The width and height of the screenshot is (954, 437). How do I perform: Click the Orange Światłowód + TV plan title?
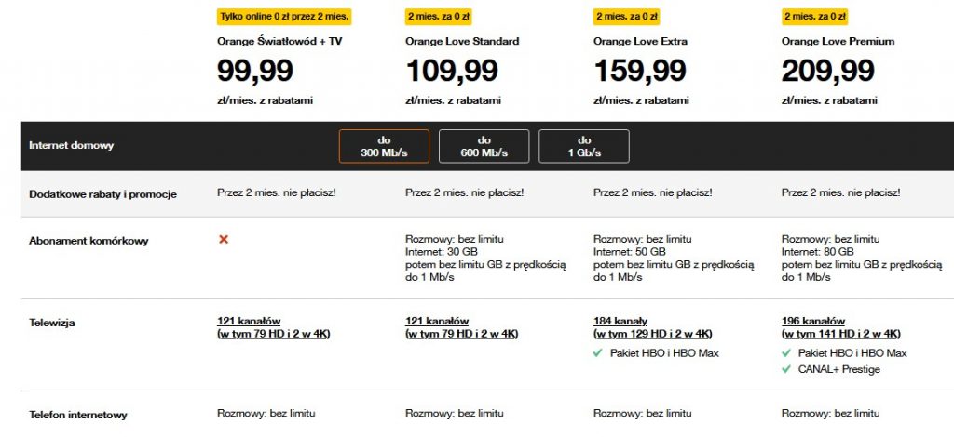tap(283, 42)
